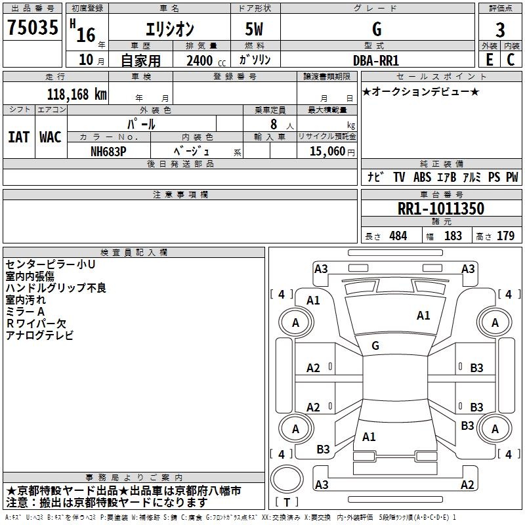The image size is (525, 525).
Task: Click the [T] marker below the spare tire
Action: click(x=286, y=503)
